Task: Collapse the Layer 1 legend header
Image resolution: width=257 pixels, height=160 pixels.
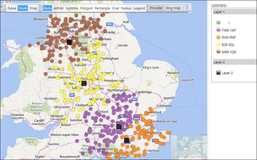Action: (x=235, y=12)
